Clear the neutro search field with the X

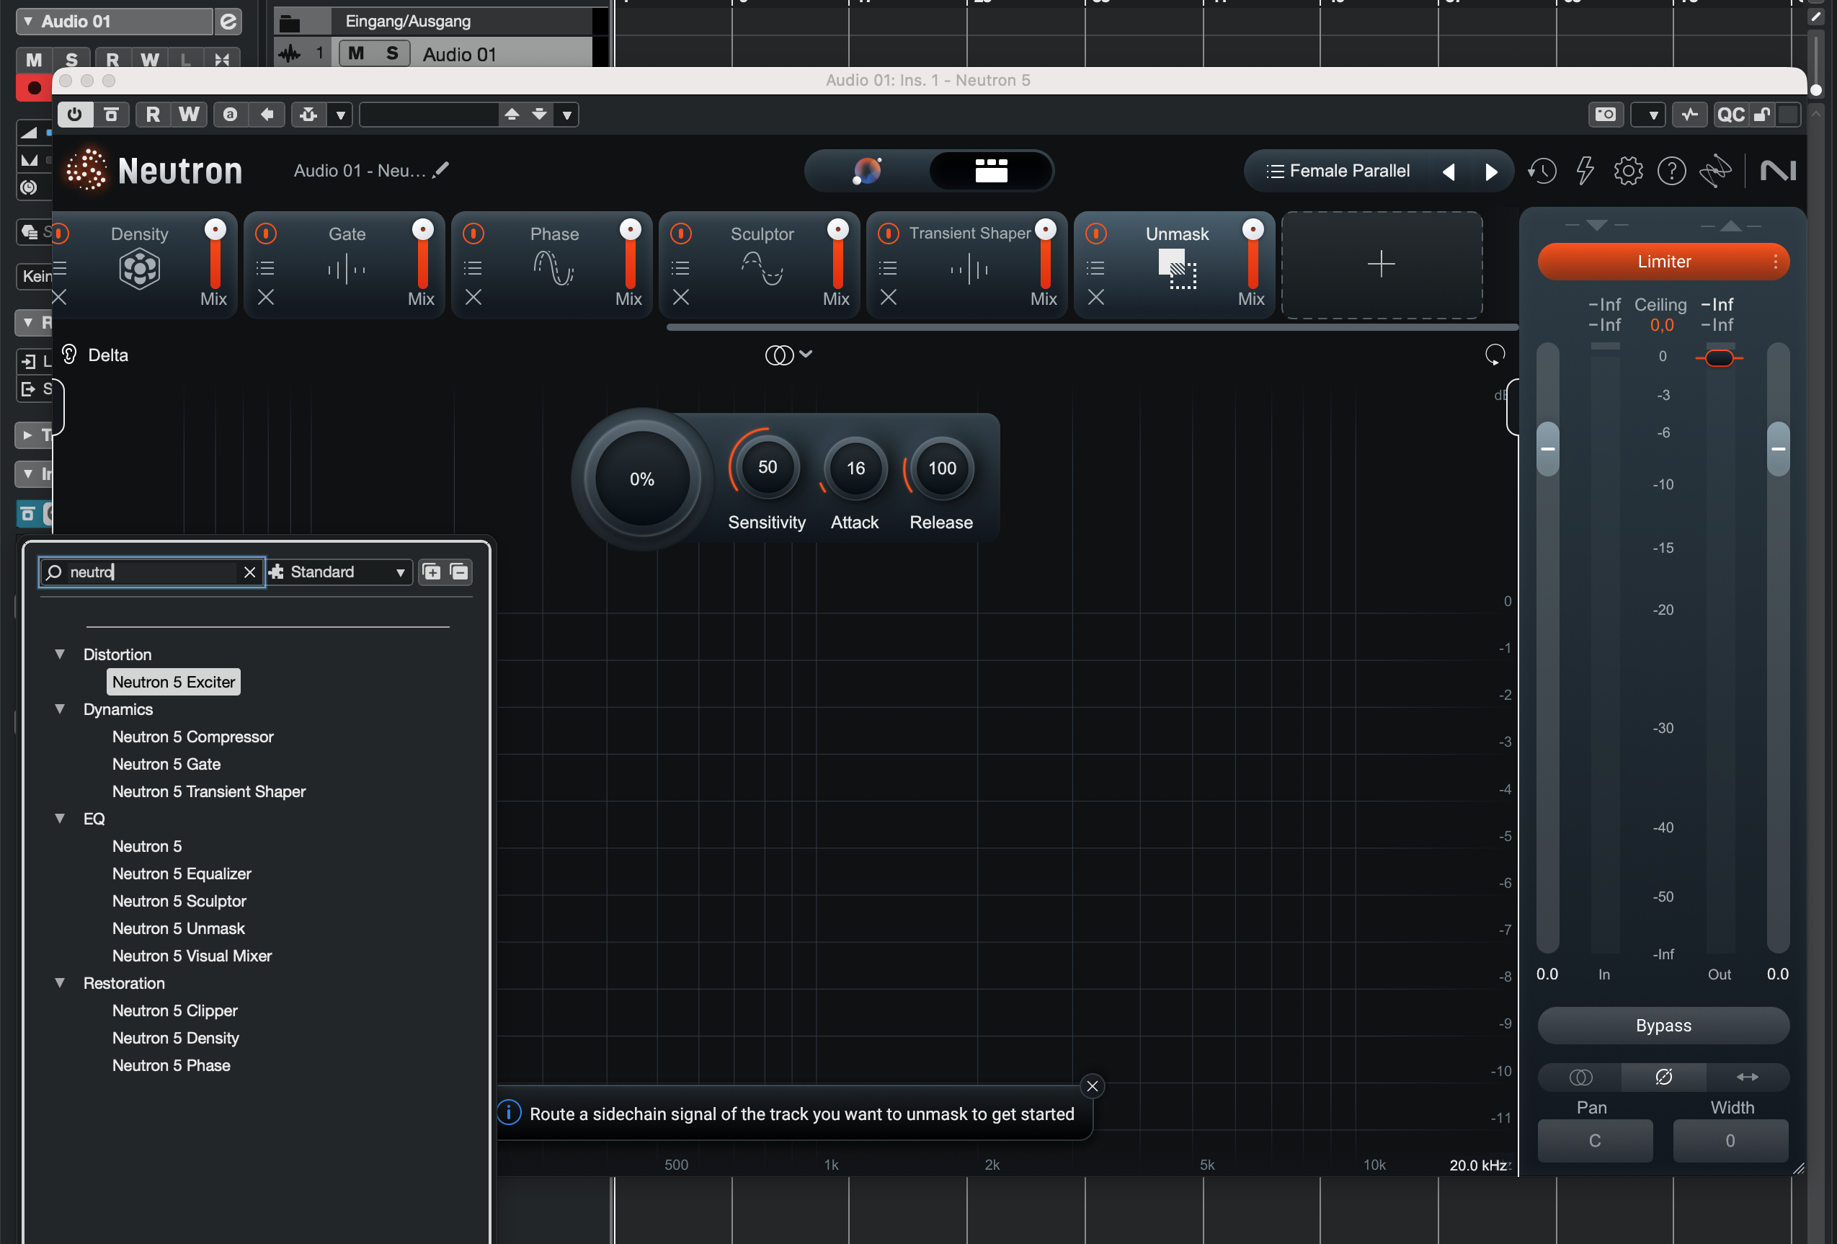249,572
